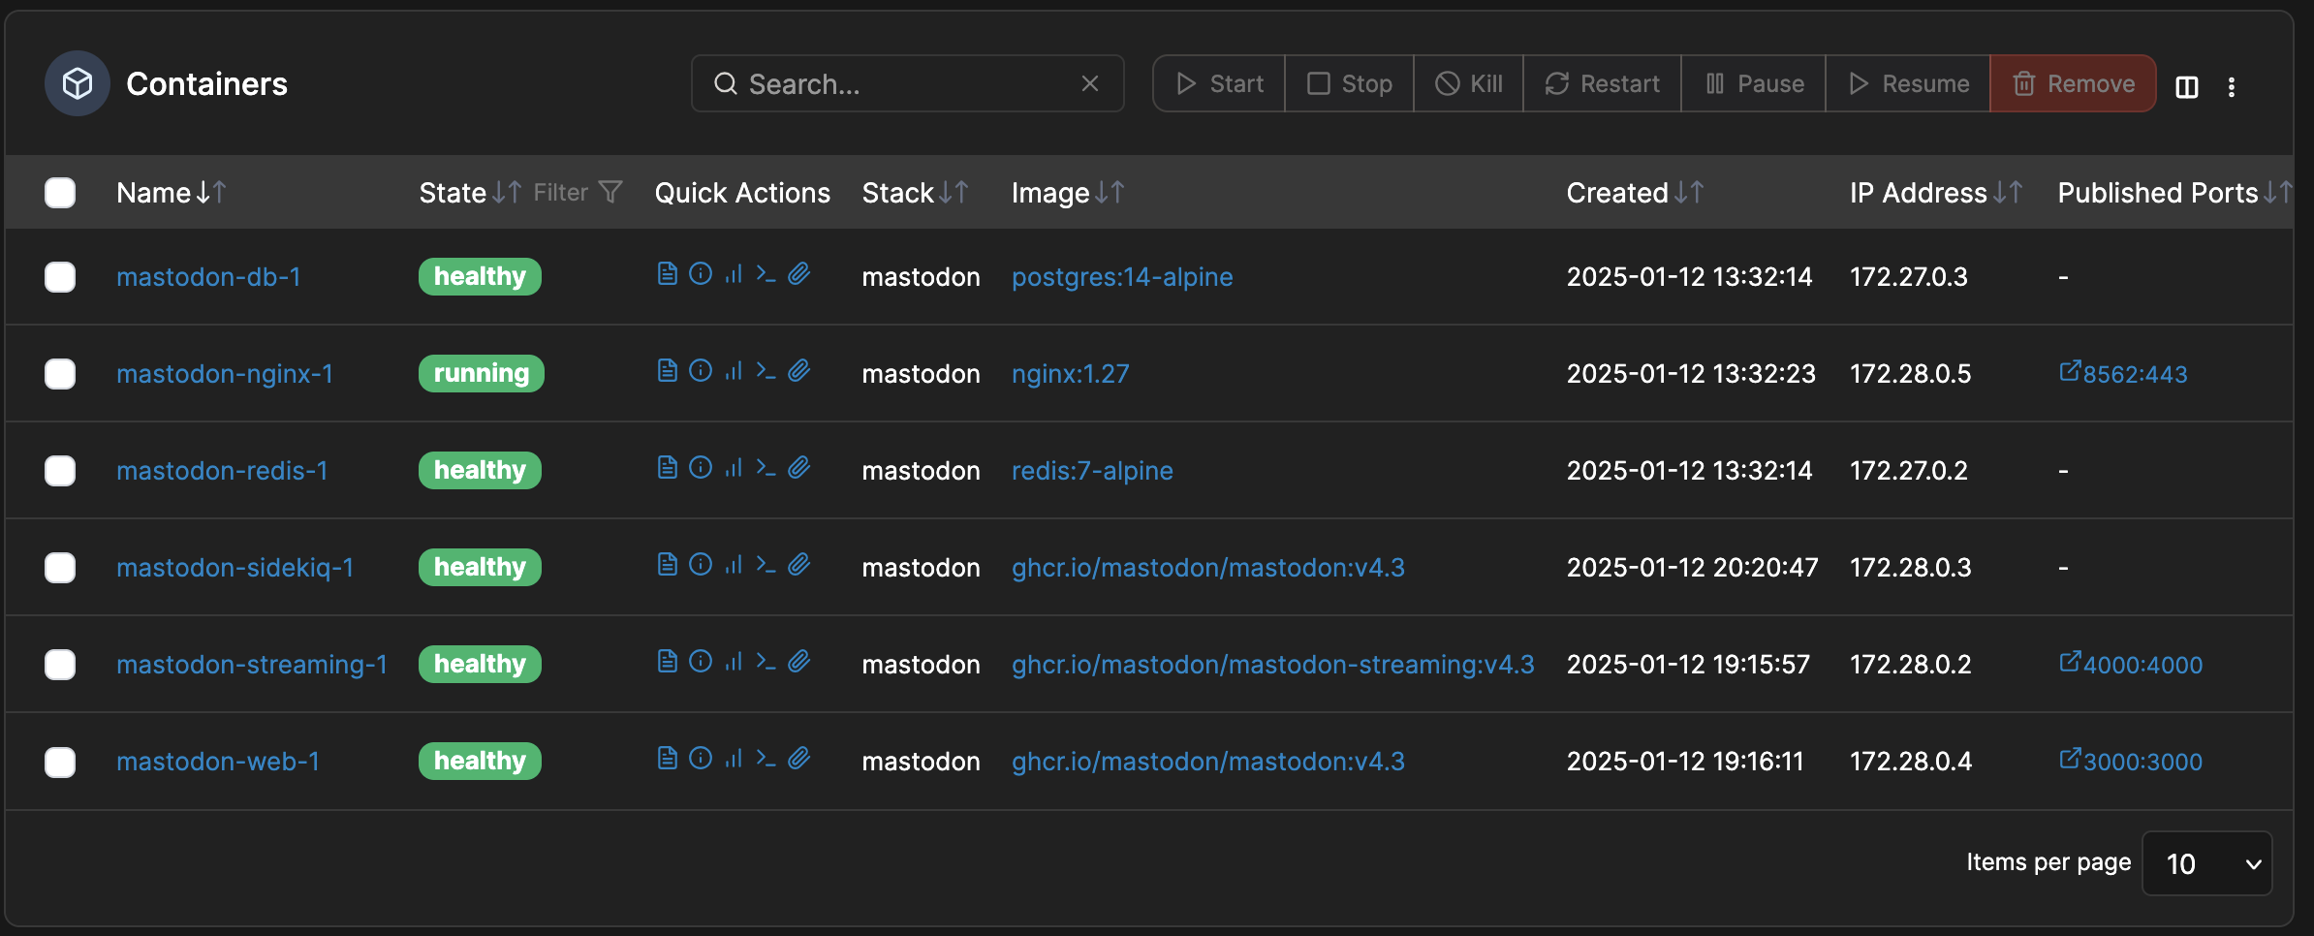
Task: Open the postgres:14-alpine image link
Action: 1122,277
